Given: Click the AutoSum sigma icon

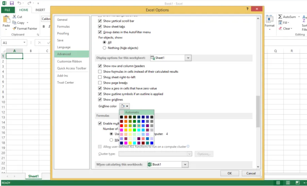Looking at the screenshot, I should [x=280, y=17].
